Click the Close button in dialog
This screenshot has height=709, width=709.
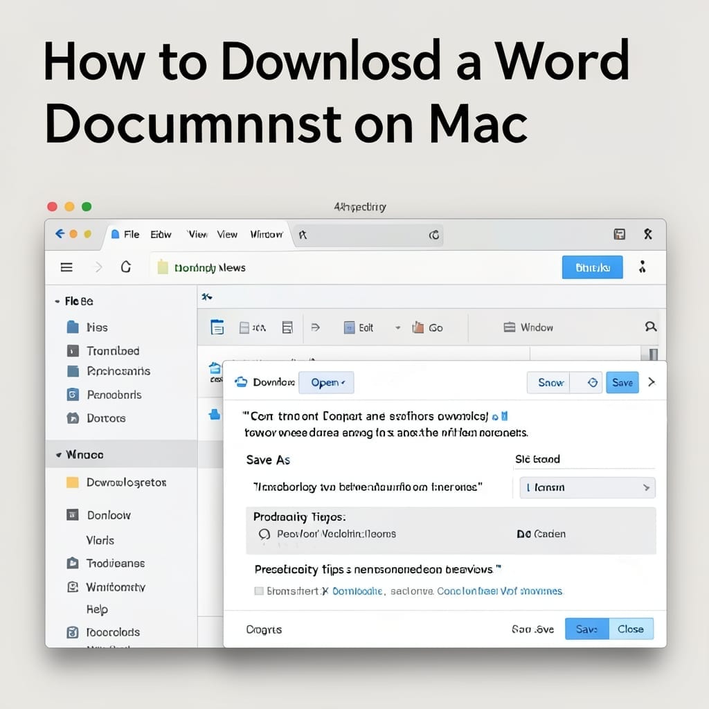coord(631,629)
